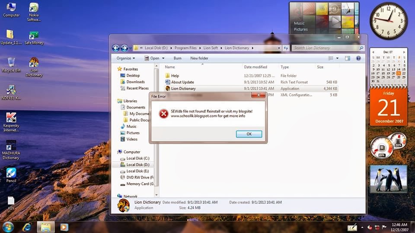Select Local Disk (C:) in navigation pane

(137, 158)
